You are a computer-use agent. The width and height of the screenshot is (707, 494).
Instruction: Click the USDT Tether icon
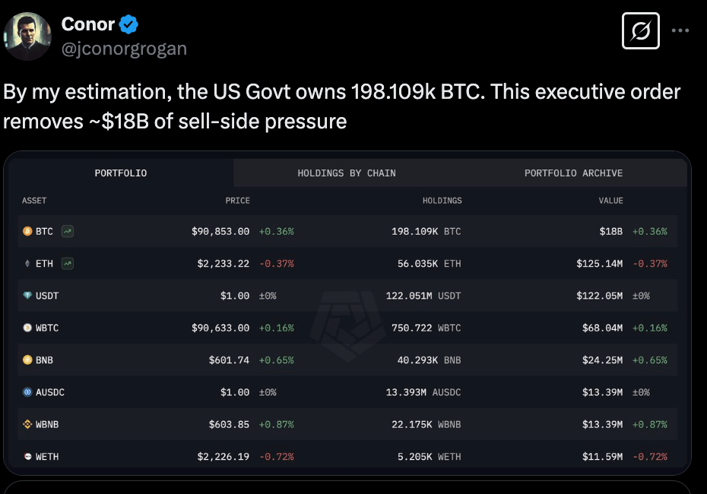coord(28,296)
